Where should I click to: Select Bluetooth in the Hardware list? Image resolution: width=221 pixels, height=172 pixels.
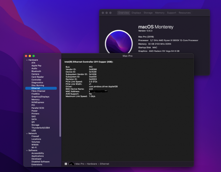(36, 71)
